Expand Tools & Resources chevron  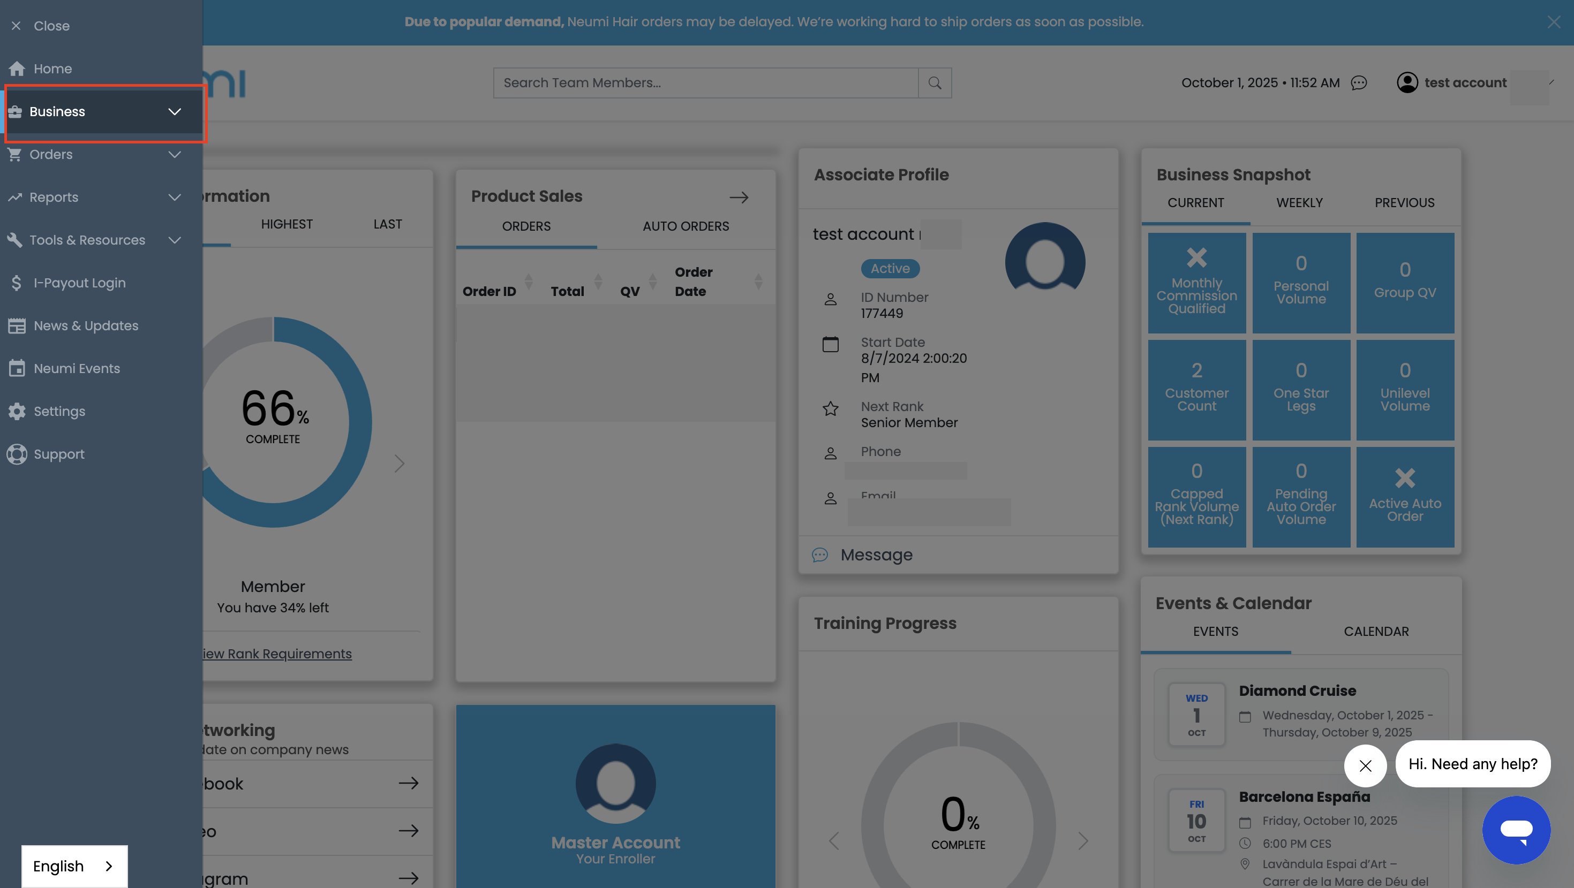pyautogui.click(x=175, y=240)
